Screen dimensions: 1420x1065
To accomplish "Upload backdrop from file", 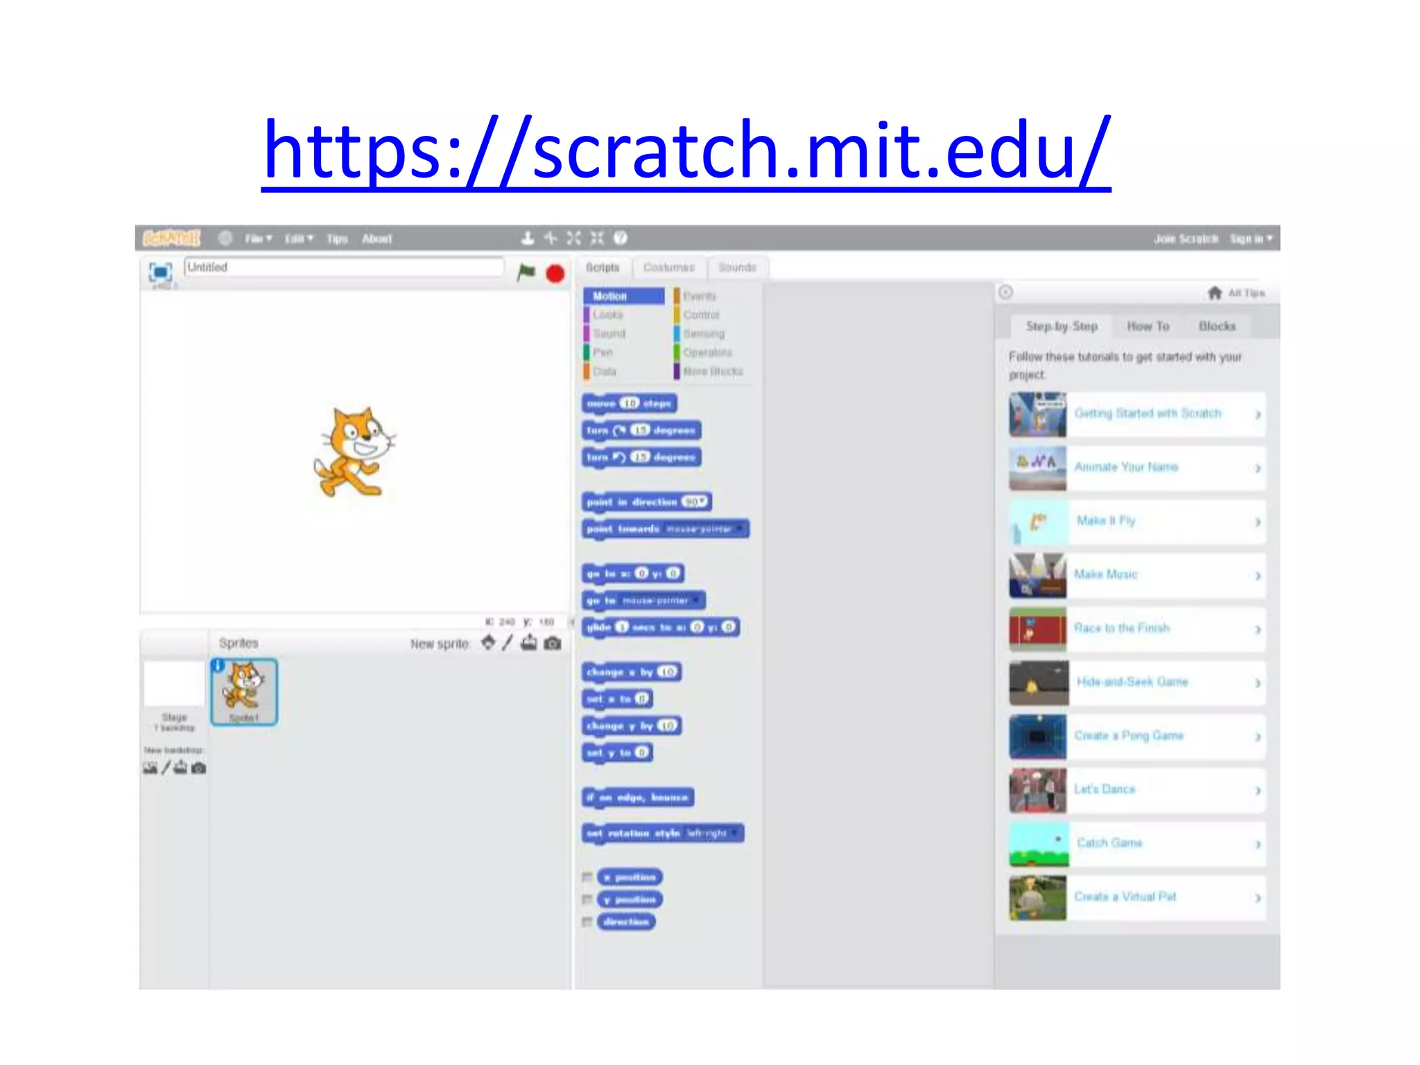I will pos(180,768).
